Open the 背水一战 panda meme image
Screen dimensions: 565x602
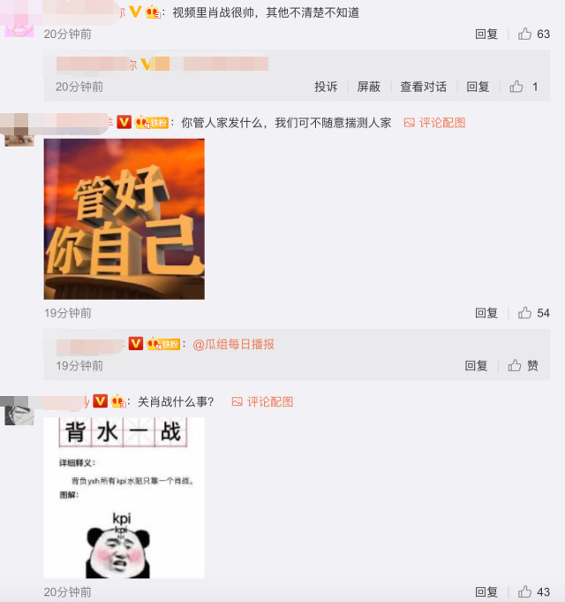tap(124, 498)
